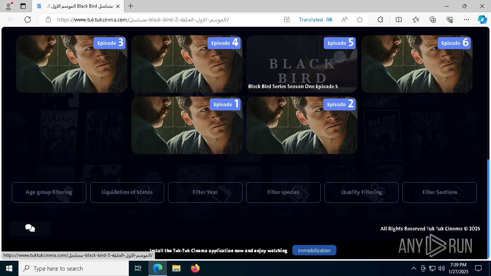Click the address bar URL
Image resolution: width=491 pixels, height=276 pixels.
[143, 20]
